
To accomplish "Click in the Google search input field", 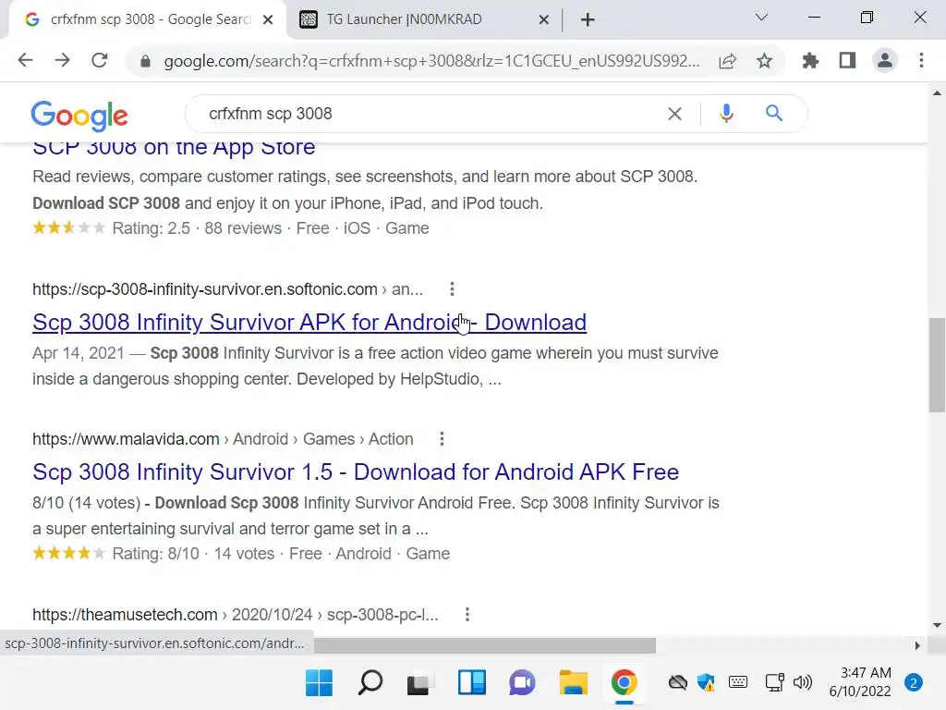I will (x=434, y=114).
